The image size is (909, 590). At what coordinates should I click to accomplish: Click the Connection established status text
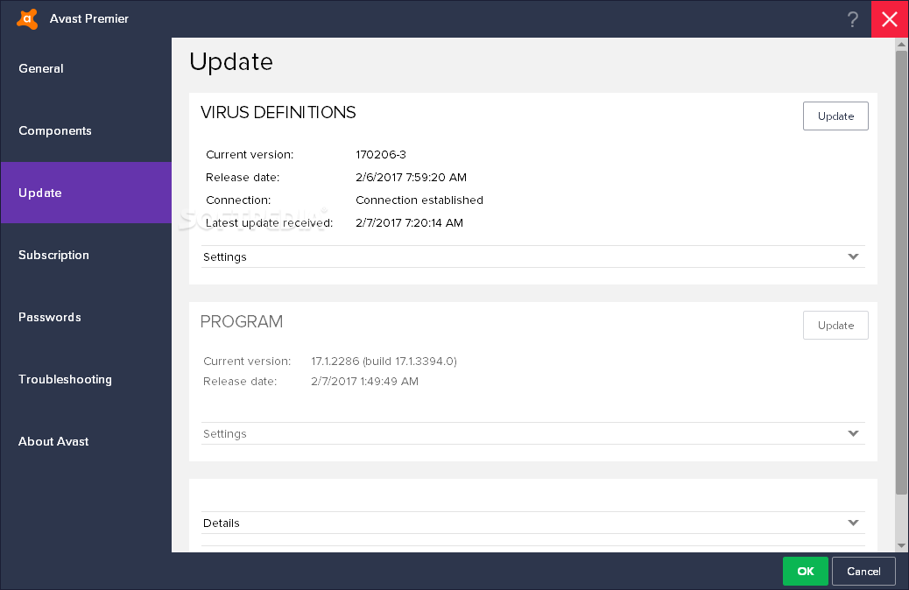(x=419, y=200)
